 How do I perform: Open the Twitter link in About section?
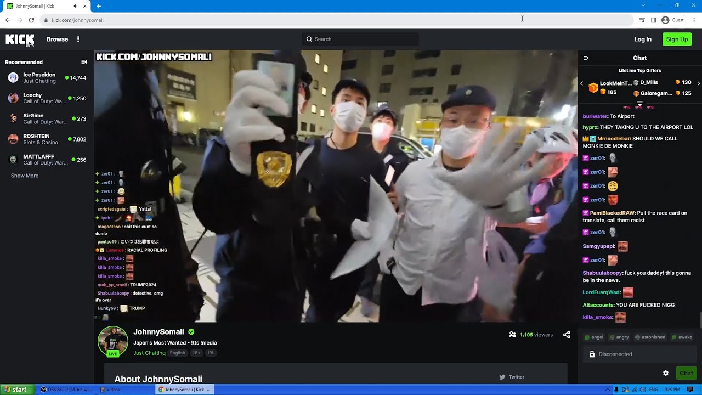[512, 377]
